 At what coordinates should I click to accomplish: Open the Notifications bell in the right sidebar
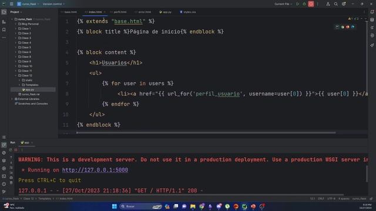pos(372,12)
